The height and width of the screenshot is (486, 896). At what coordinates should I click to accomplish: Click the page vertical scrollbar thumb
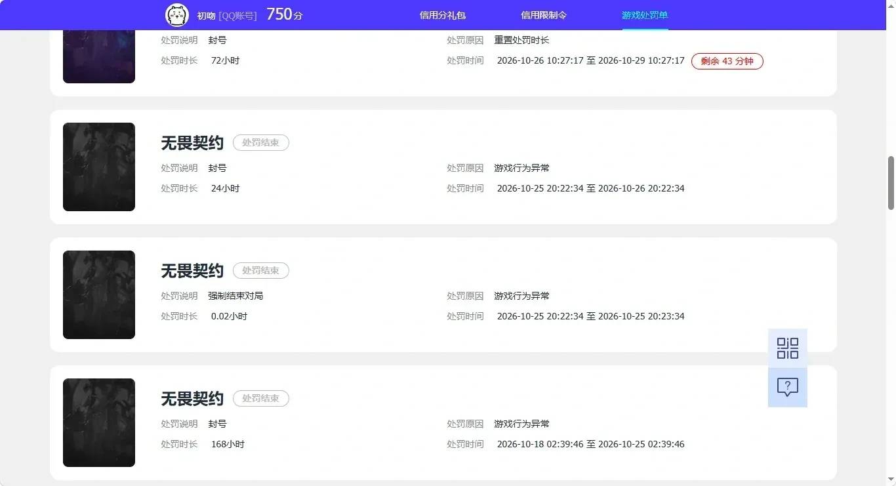coord(891,183)
